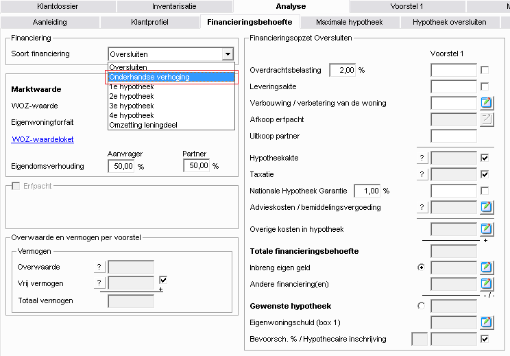Click help question mark for Vrij vermogen

tap(99, 283)
